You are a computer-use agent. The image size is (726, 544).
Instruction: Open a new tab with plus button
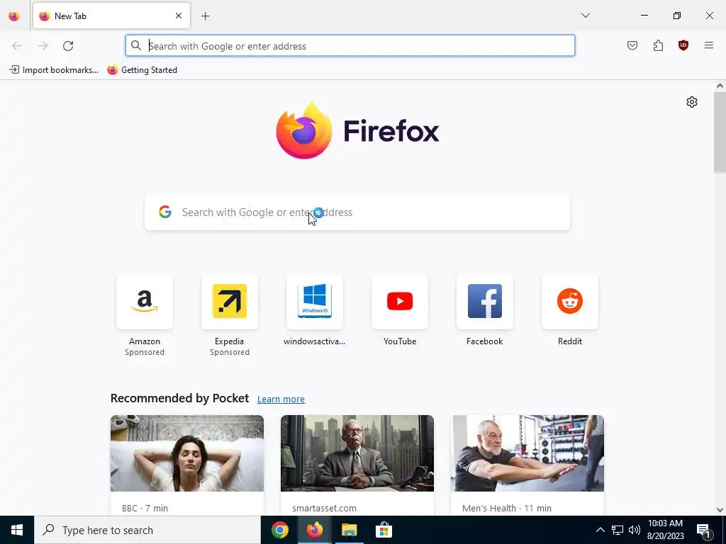pos(205,16)
